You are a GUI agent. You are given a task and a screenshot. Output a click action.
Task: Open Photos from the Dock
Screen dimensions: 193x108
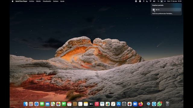(58, 104)
